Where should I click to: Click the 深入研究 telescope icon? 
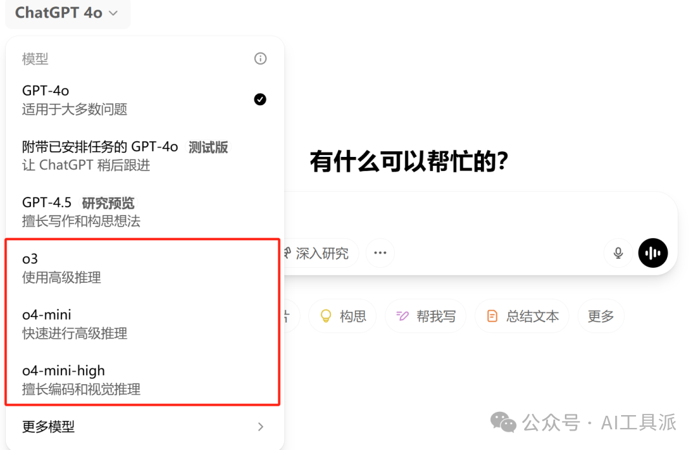288,253
